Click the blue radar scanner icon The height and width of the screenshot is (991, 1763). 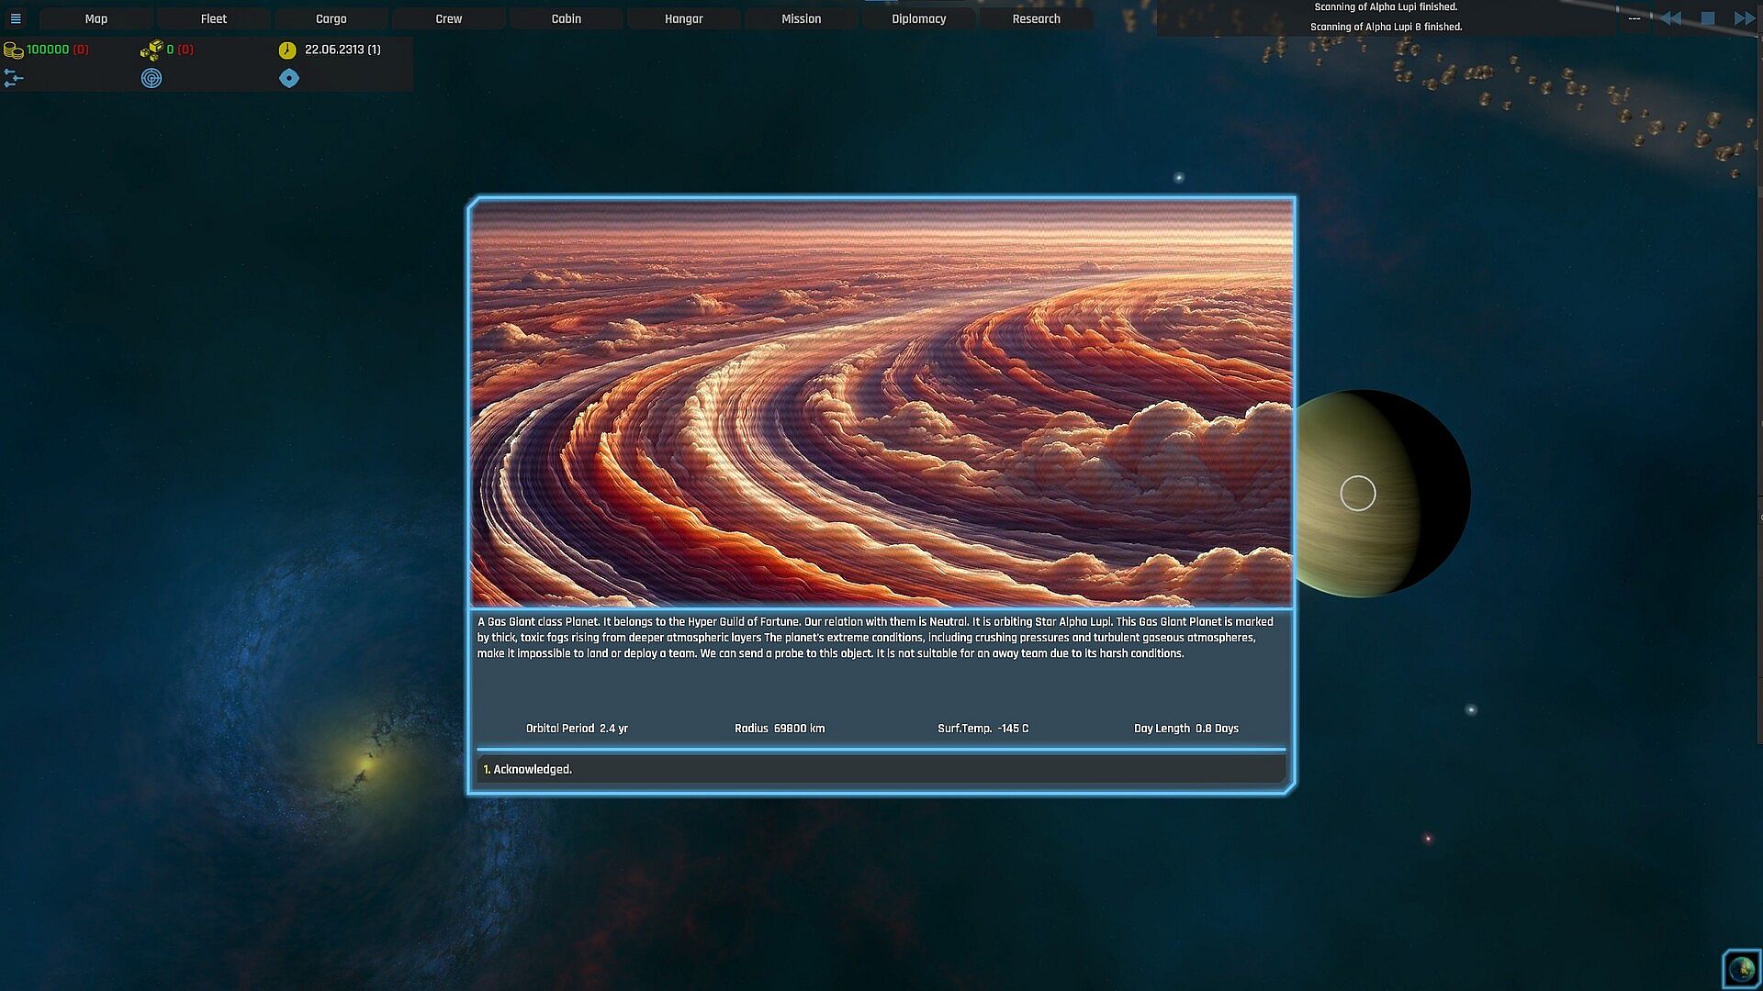(152, 79)
